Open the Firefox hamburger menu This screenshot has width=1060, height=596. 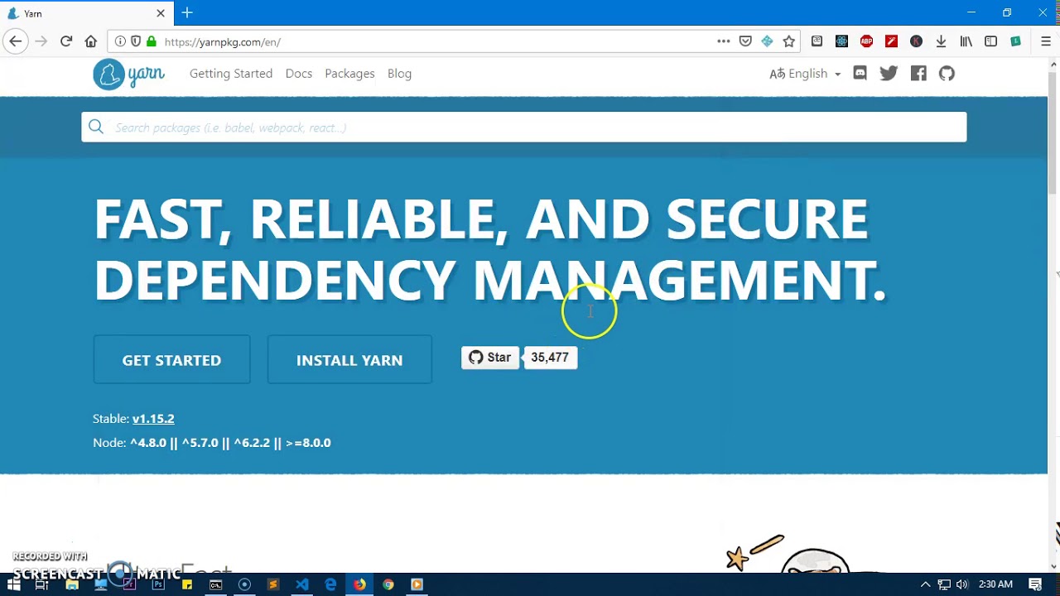click(x=1046, y=41)
